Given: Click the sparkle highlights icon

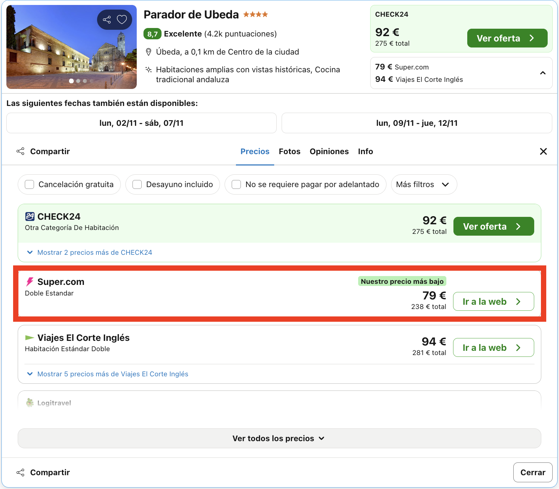Looking at the screenshot, I should (x=149, y=69).
